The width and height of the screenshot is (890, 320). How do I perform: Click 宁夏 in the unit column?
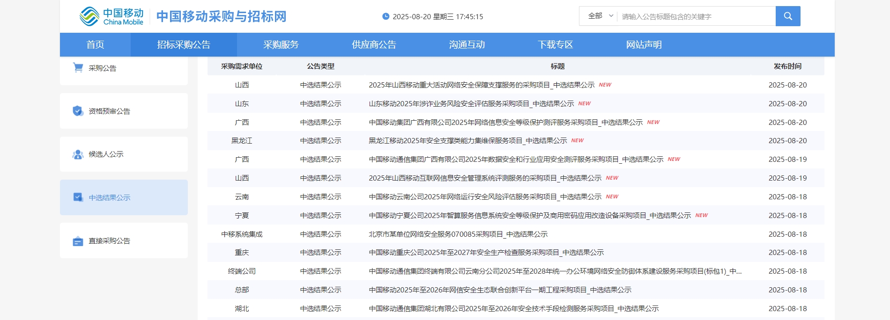(242, 215)
